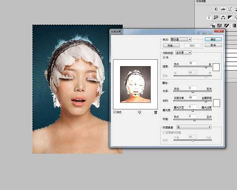Add a Curves adjustment layer from the Adjustments panel
This screenshot has height=190, width=237.
click(x=230, y=9)
